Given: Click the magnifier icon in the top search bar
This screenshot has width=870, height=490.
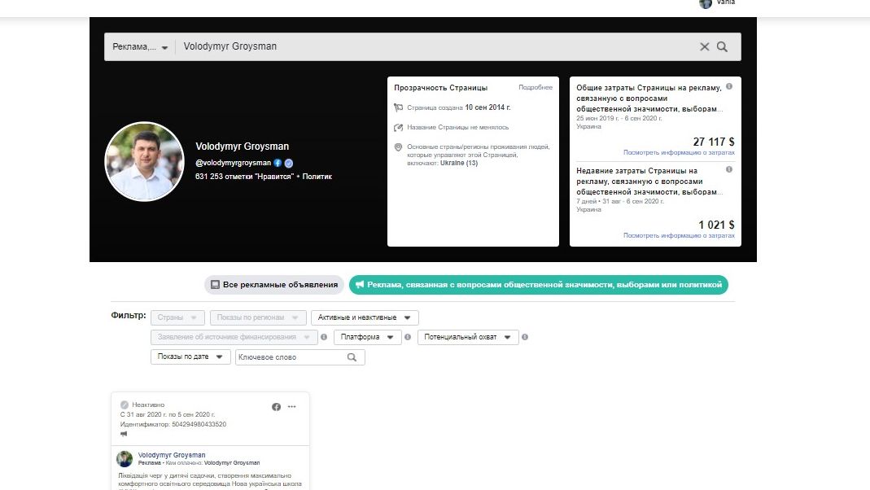Looking at the screenshot, I should click(x=722, y=46).
